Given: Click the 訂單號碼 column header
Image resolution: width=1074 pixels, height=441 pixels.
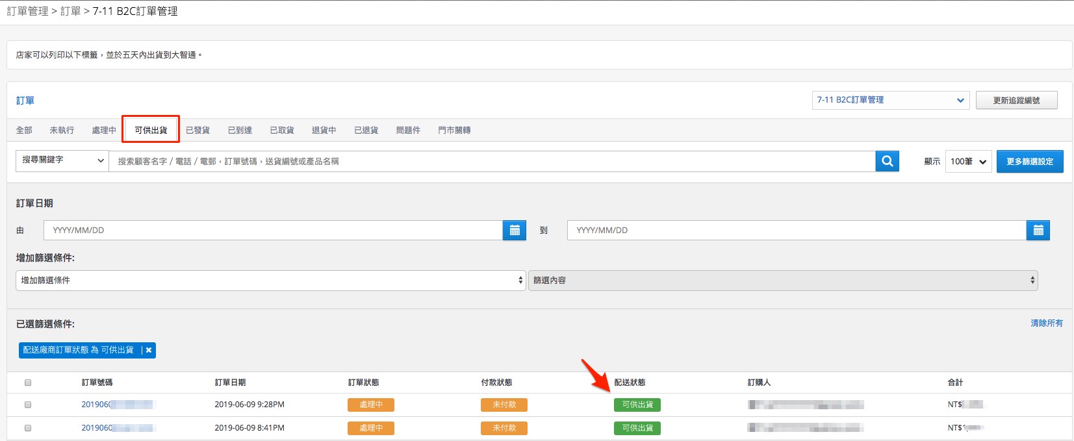Looking at the screenshot, I should 97,383.
